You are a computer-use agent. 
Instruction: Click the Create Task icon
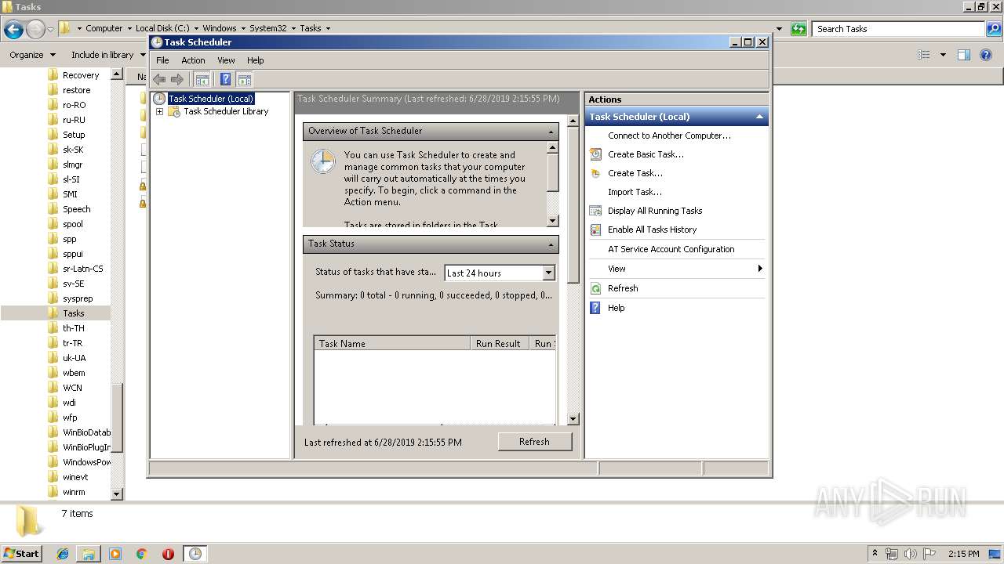pos(596,173)
